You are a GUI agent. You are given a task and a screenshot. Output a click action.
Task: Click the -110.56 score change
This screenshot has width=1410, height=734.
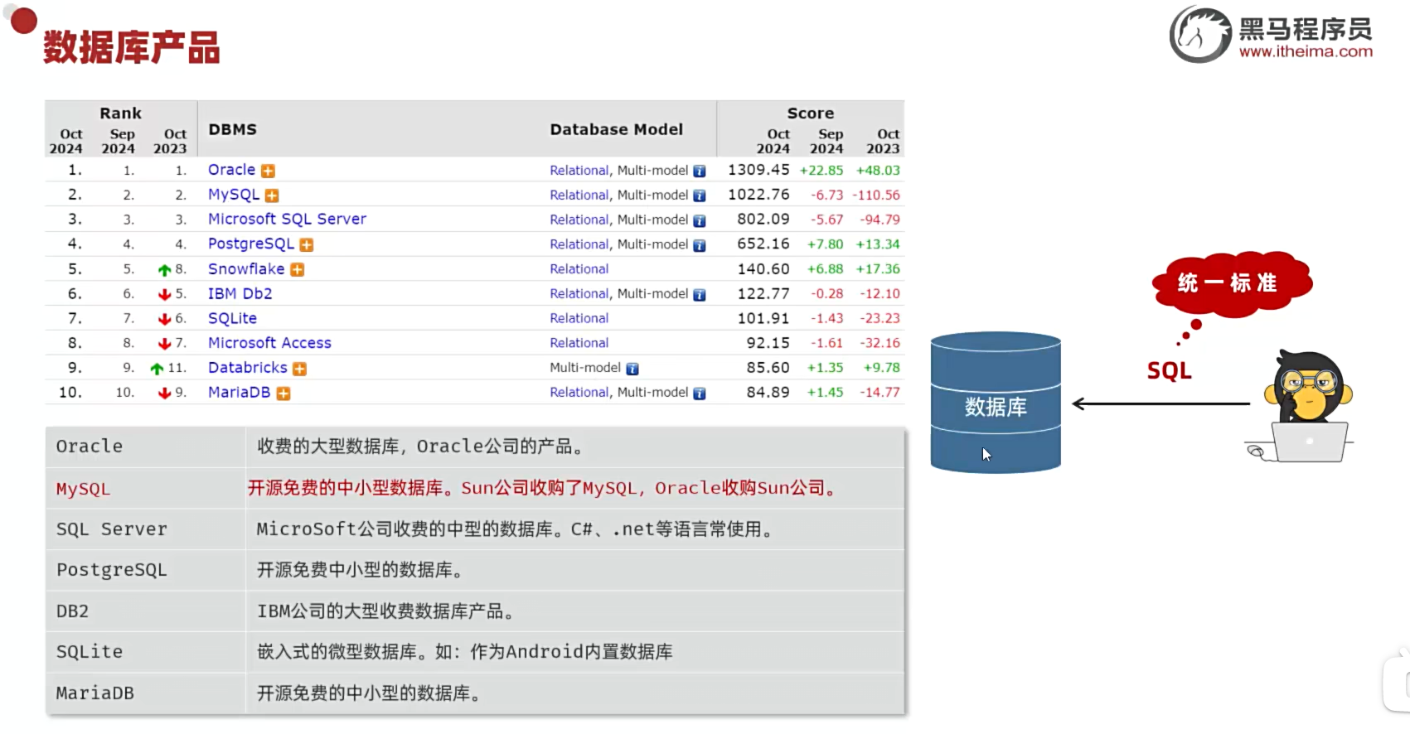(876, 196)
